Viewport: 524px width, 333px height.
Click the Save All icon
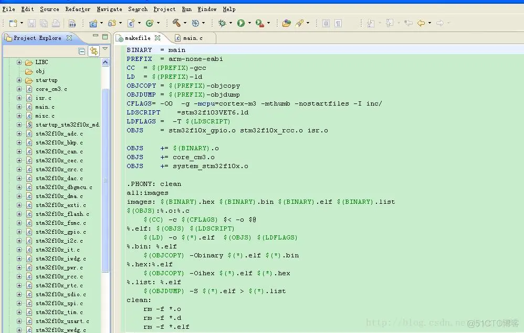pos(44,23)
